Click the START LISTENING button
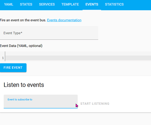 point(95,104)
